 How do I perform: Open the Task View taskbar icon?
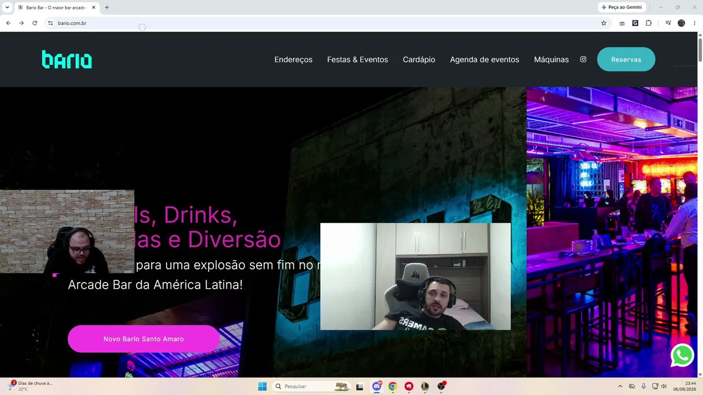click(x=360, y=386)
